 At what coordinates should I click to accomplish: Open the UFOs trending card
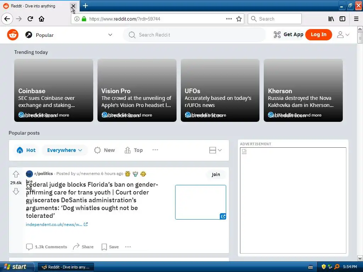click(x=220, y=90)
